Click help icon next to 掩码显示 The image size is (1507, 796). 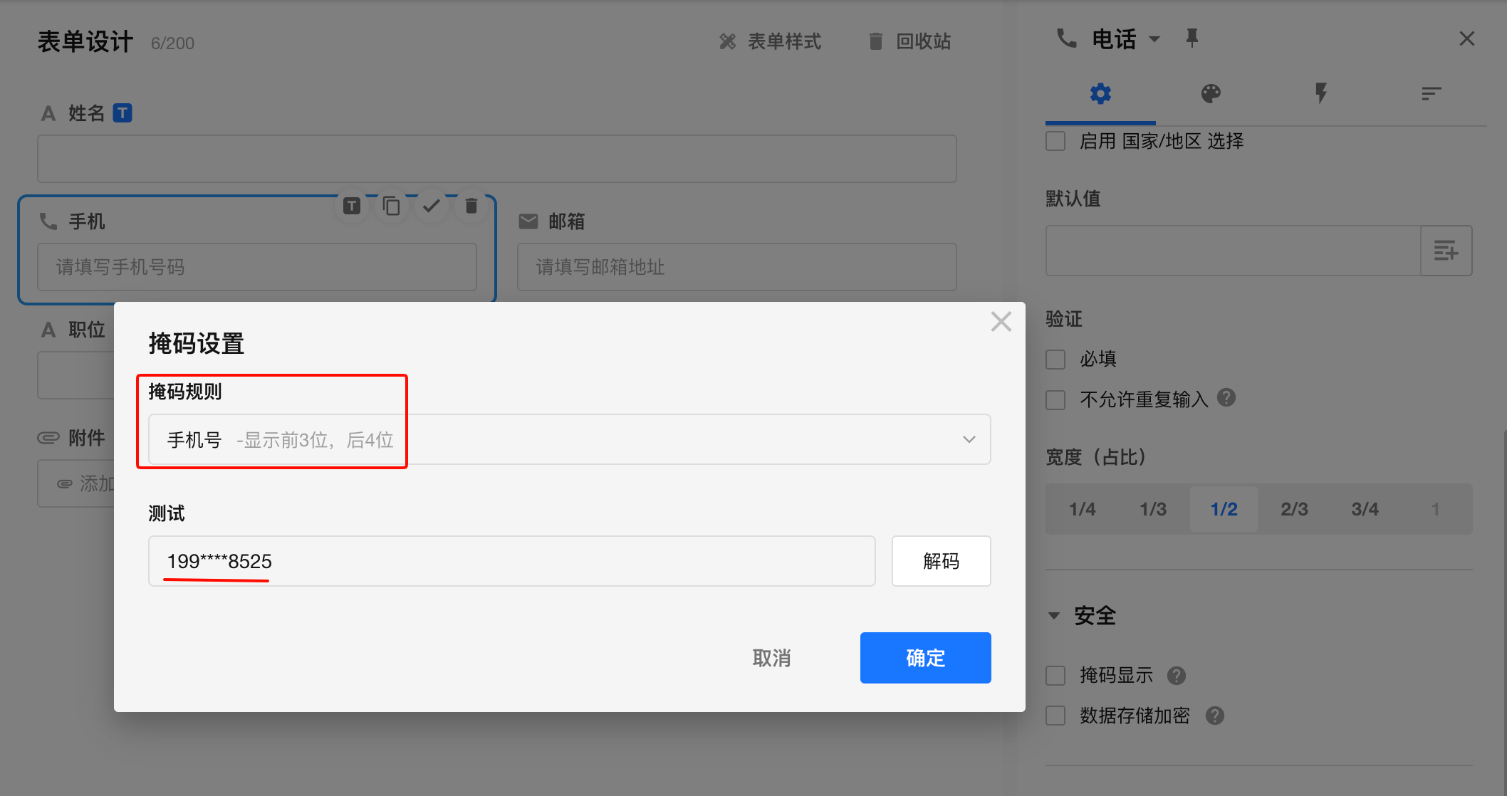[1177, 675]
